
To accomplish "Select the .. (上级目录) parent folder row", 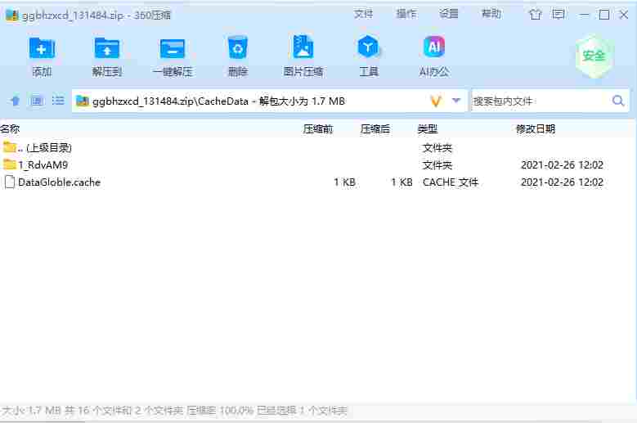I will point(319,148).
